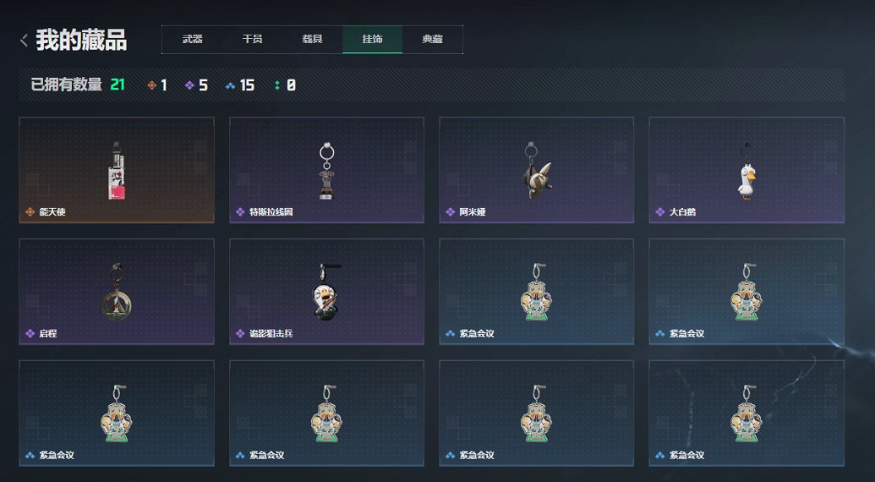875x482 pixels.
Task: Filter by blue rarity icon showing 15
Action: [230, 85]
